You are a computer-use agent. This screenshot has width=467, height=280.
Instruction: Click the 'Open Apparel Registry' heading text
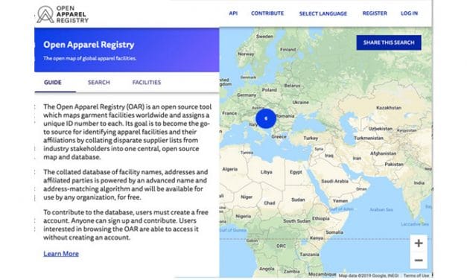pyautogui.click(x=89, y=45)
